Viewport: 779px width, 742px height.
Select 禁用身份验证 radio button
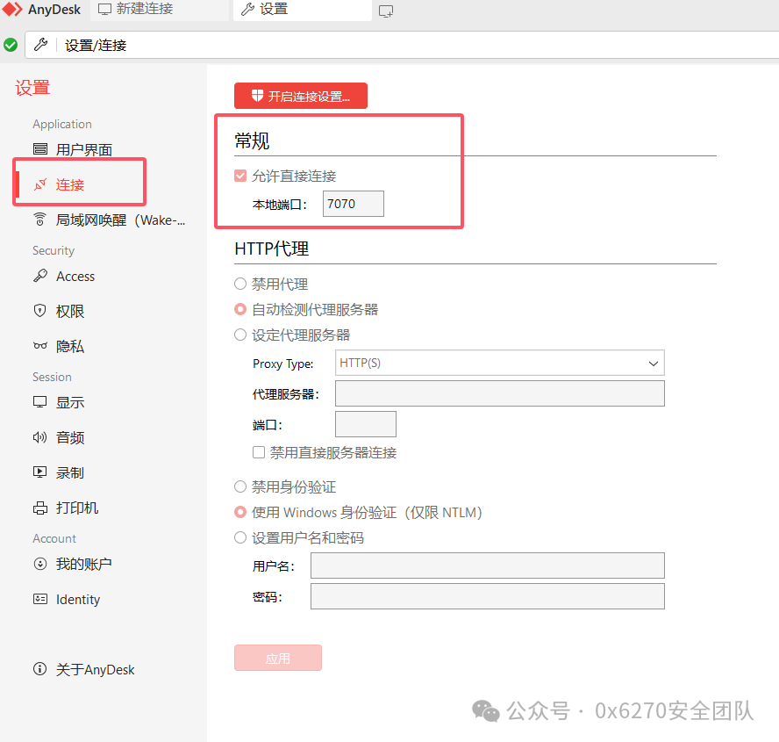pyautogui.click(x=240, y=486)
